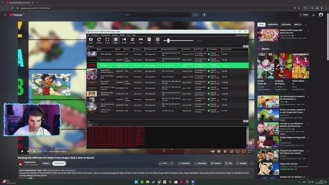Image resolution: width=329 pixels, height=185 pixels.
Task: Open YouTube notifications bell
Action: 313,15
